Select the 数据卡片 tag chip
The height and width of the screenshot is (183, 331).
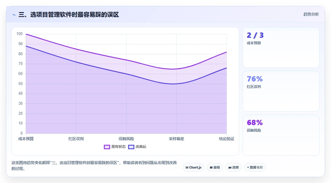pyautogui.click(x=255, y=167)
